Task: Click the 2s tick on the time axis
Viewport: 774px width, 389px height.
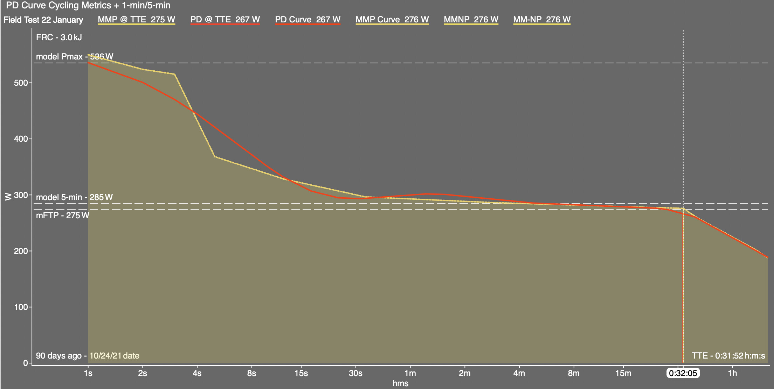Action: pos(143,373)
